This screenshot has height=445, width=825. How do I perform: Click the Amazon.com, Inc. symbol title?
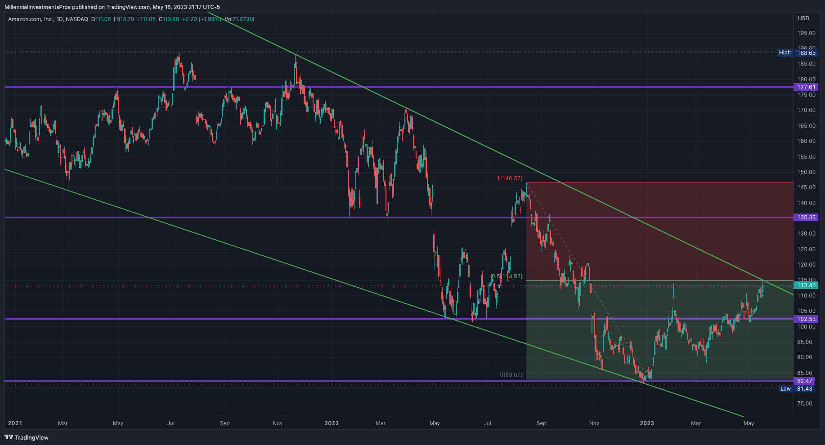click(31, 19)
